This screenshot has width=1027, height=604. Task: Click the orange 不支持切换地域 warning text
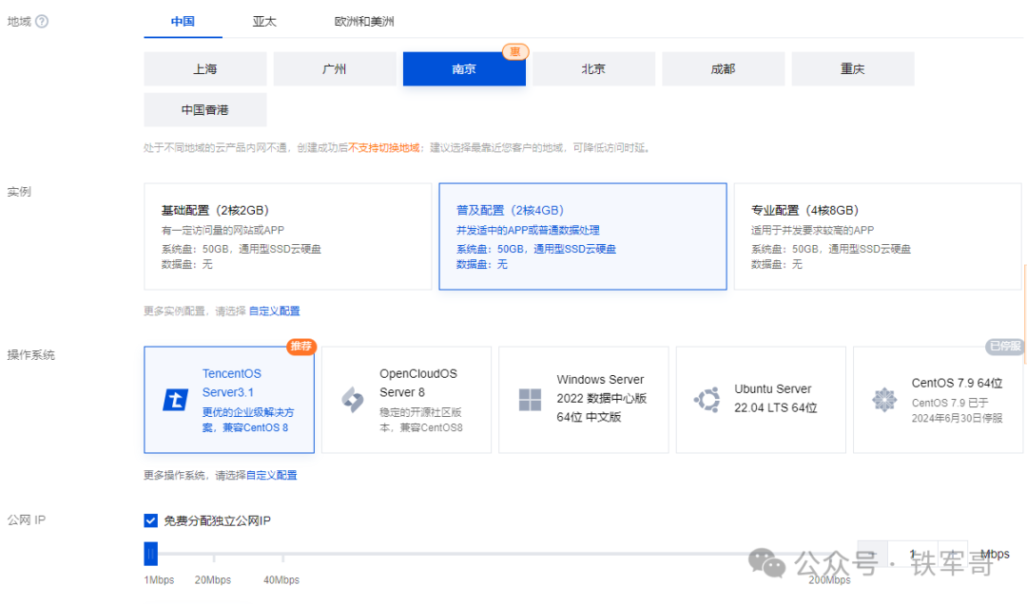pos(384,148)
